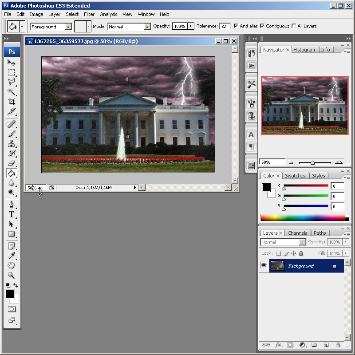This screenshot has height=355, width=355.
Task: Open the blending Mode Normal dropdown
Action: tap(147, 27)
